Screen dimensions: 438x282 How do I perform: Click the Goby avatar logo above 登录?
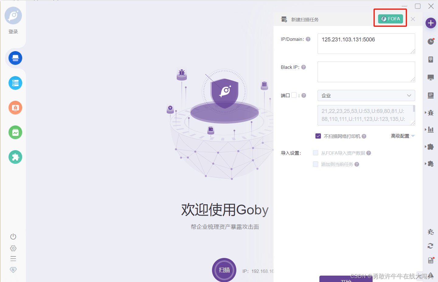(13, 16)
